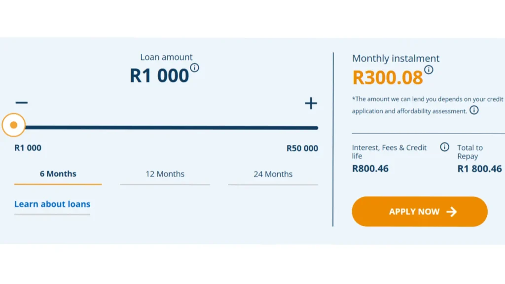Select the 6 Months repayment tab
505x284 pixels.
click(58, 174)
